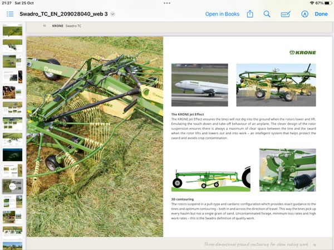The image size is (334, 250).
Task: Select the second page thumbnail in sidebar
Action: (12, 46)
